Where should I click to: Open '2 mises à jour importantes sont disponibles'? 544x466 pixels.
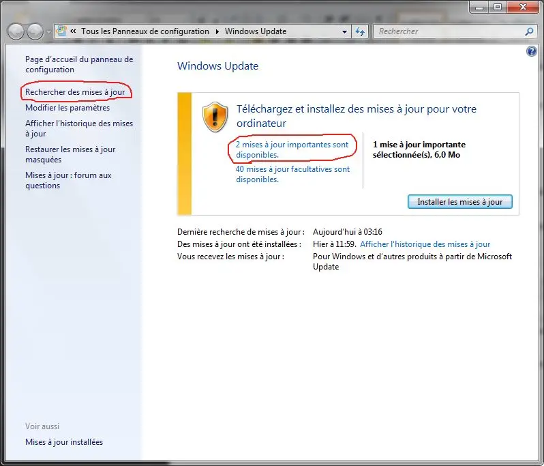[292, 149]
